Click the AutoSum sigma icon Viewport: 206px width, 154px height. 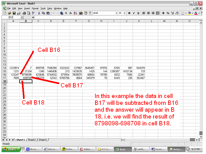[66, 13]
